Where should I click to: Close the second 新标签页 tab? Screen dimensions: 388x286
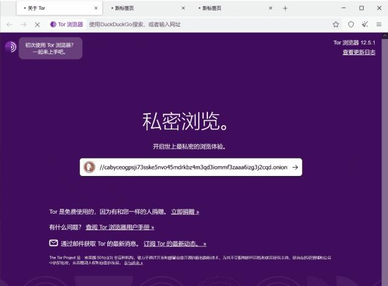183,8
